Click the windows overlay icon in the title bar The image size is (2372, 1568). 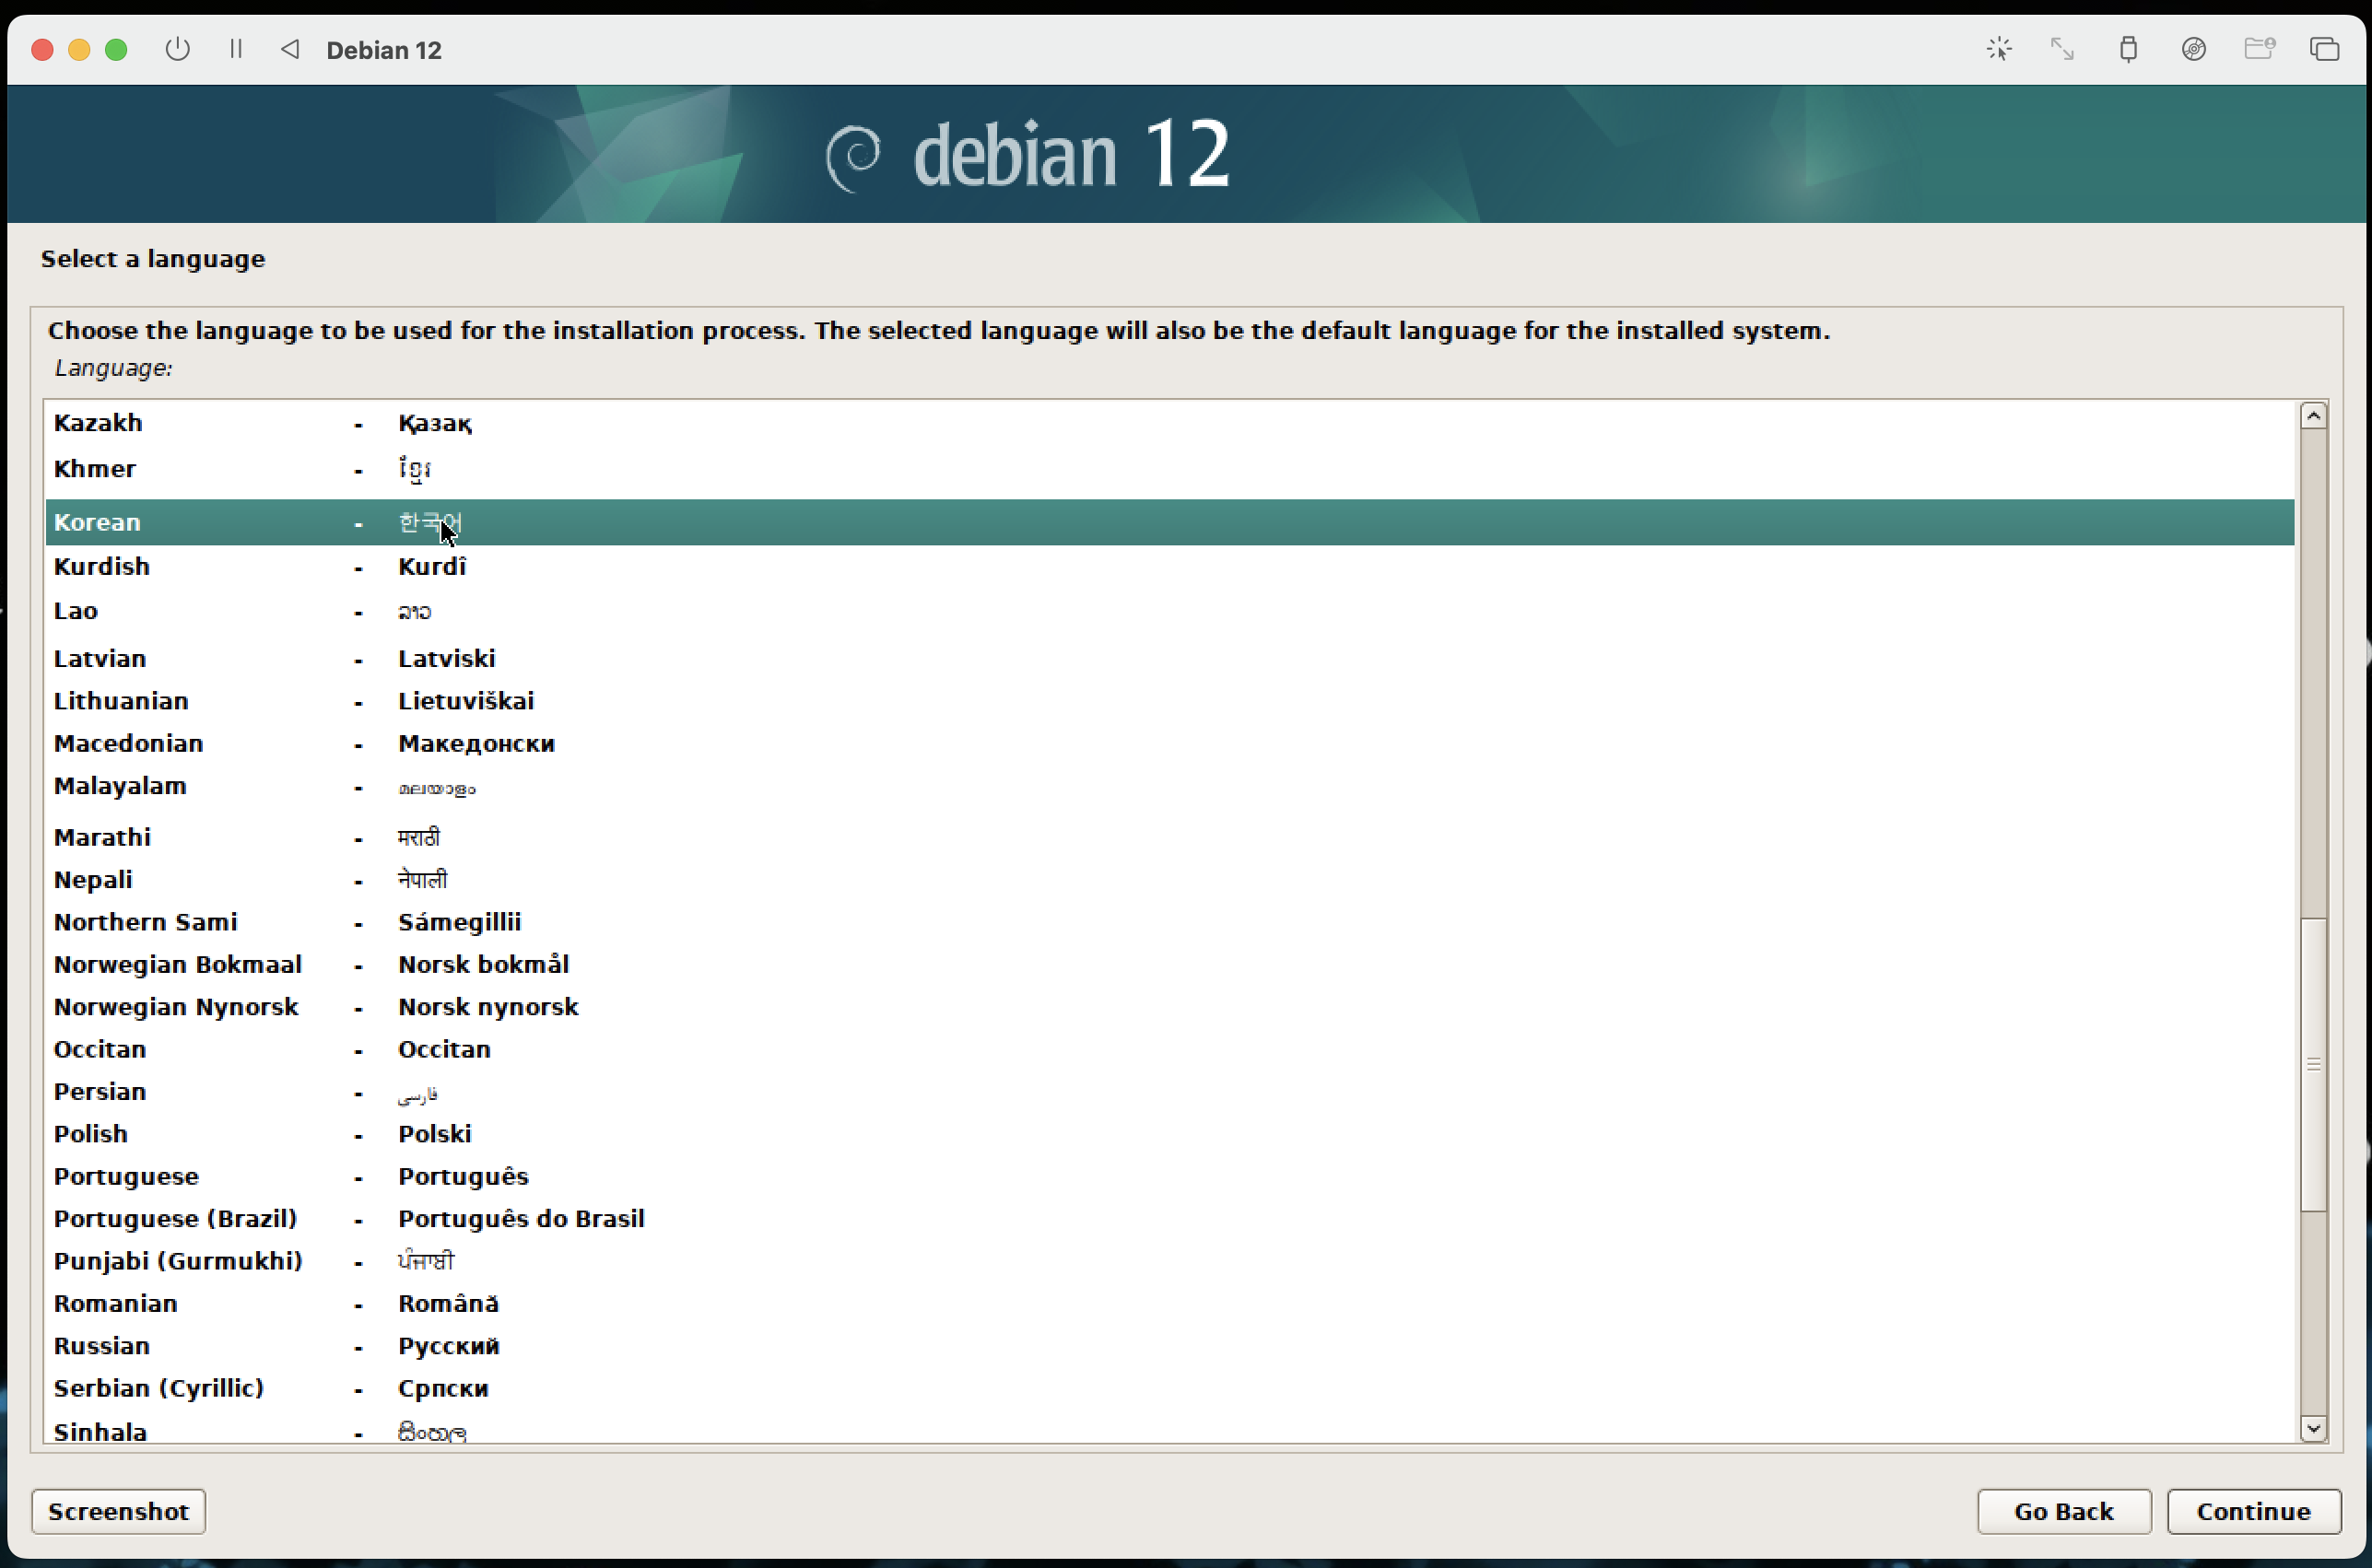pos(2325,49)
